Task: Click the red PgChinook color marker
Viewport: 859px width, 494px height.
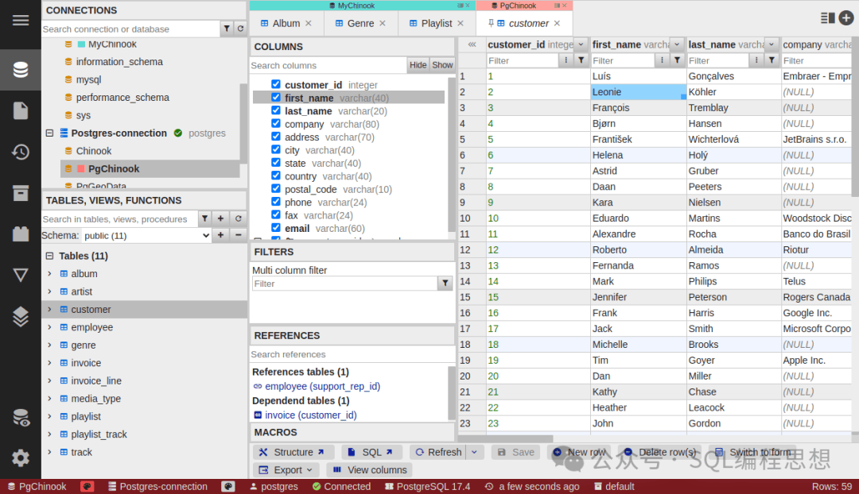Action: (x=81, y=168)
